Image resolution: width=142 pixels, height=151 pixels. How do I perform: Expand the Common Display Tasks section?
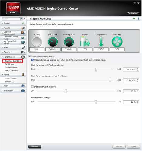click(2, 38)
